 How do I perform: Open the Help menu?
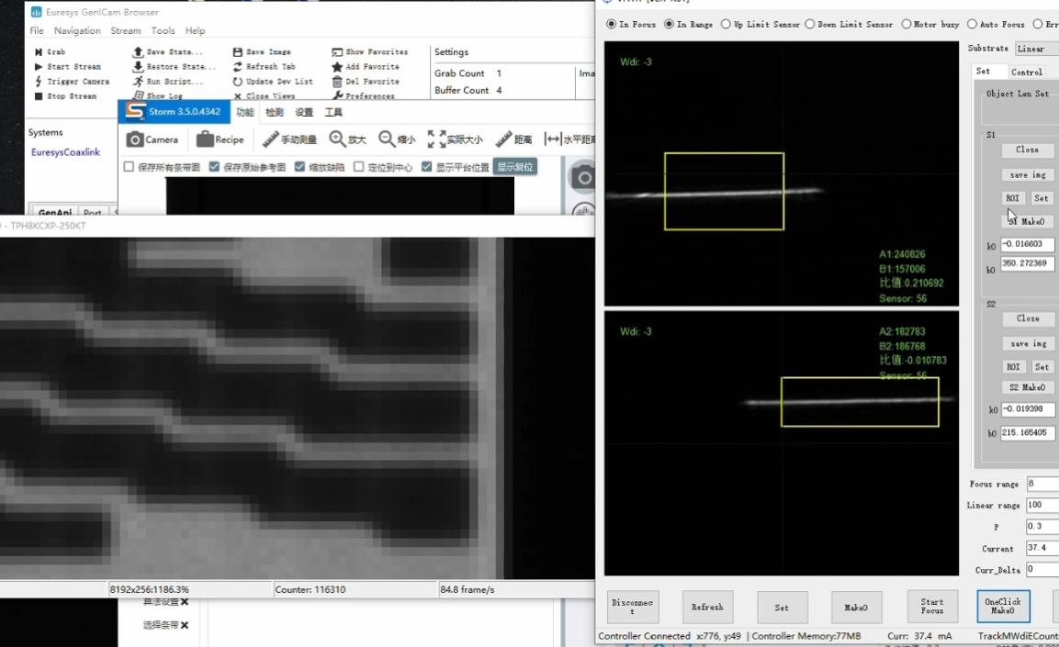coord(196,30)
